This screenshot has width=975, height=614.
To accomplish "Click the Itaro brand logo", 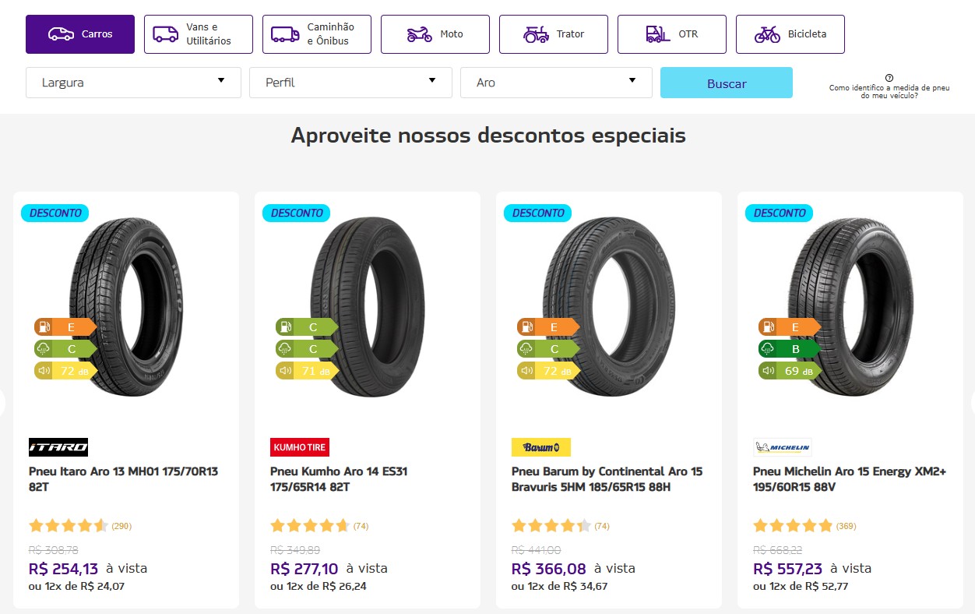I will tap(58, 447).
